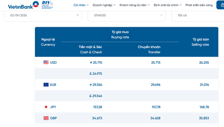This screenshot has width=224, height=127.
Task: Click GBP transfer rate 34.628
Action: (155, 118)
